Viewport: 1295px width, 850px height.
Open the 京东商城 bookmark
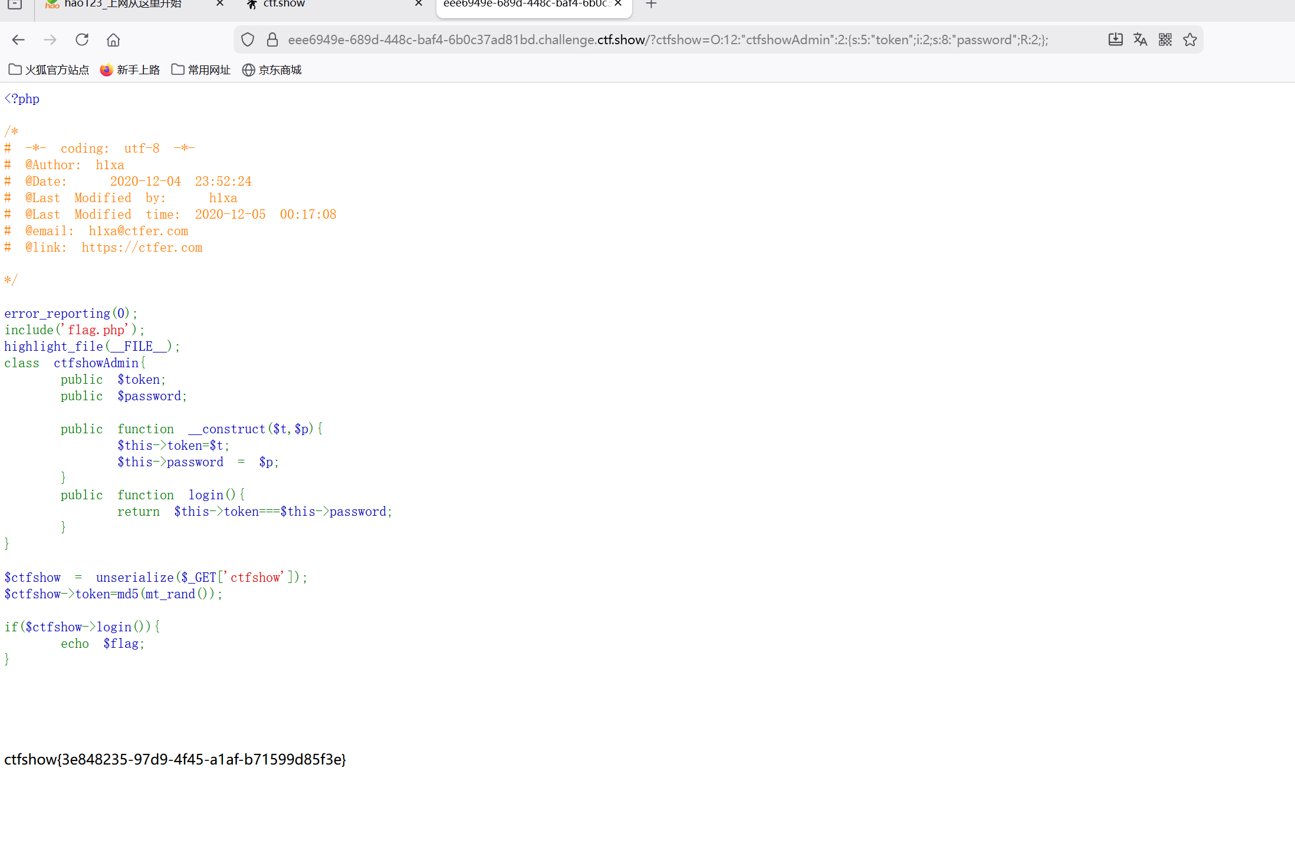[272, 70]
